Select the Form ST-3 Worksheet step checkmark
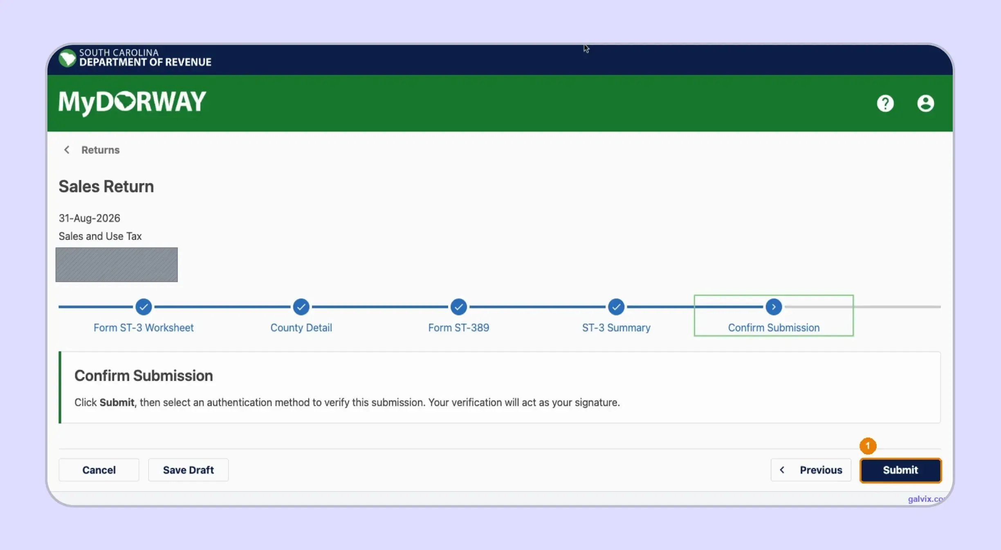This screenshot has width=1001, height=550. 144,307
